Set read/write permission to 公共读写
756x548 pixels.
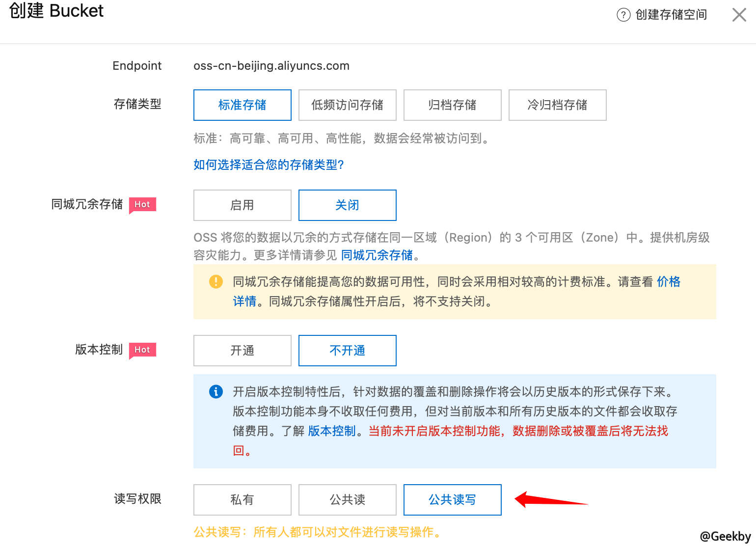coord(453,500)
